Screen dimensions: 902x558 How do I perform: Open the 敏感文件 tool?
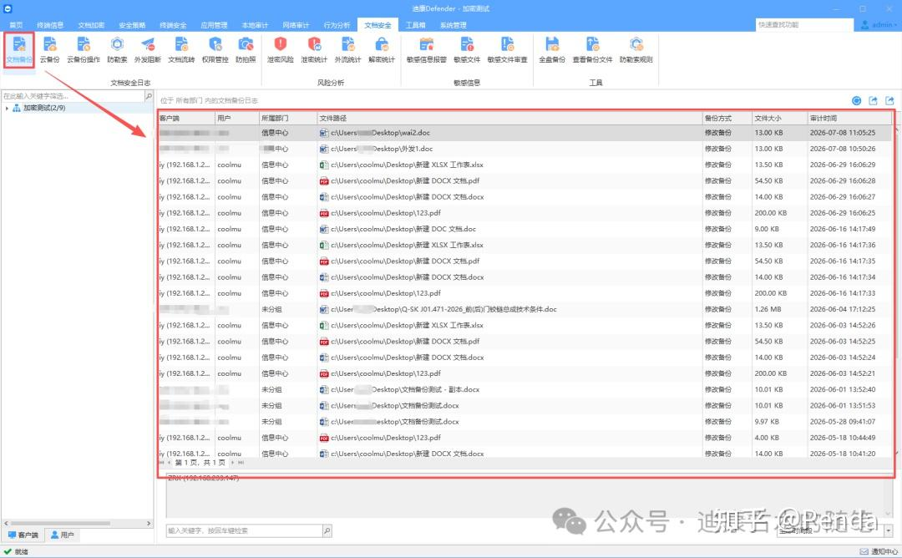pyautogui.click(x=467, y=50)
